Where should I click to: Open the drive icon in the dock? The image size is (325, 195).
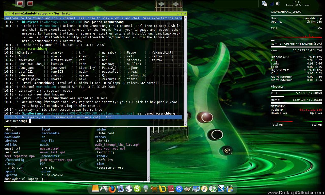coord(95,189)
